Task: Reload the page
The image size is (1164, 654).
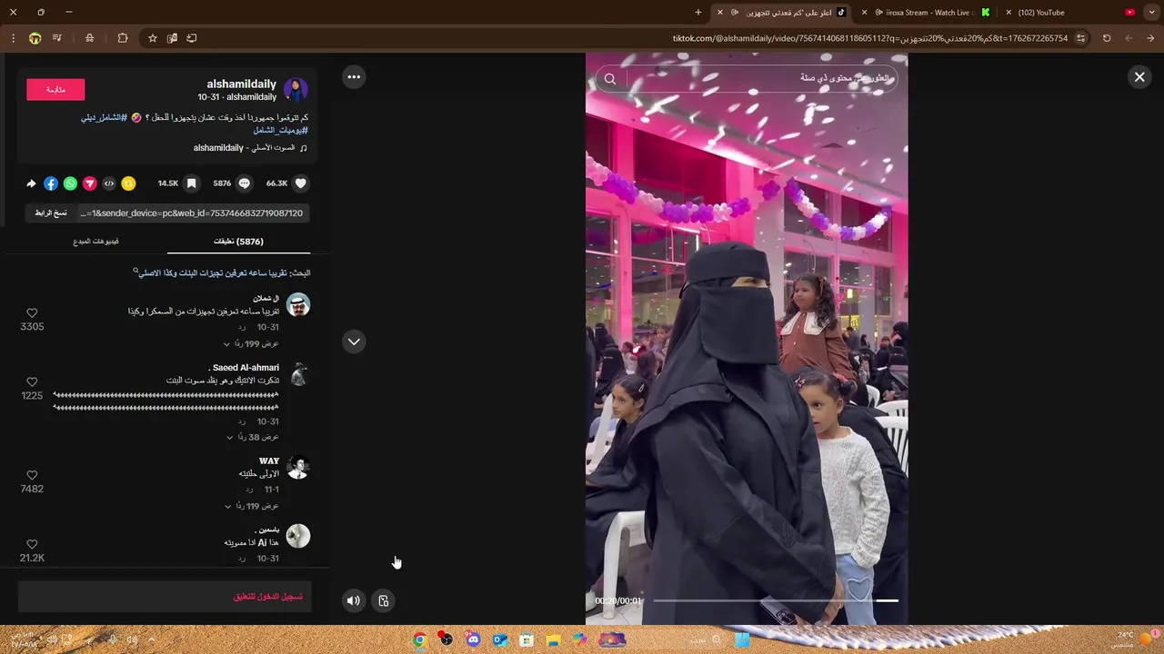Action: coord(1107,38)
